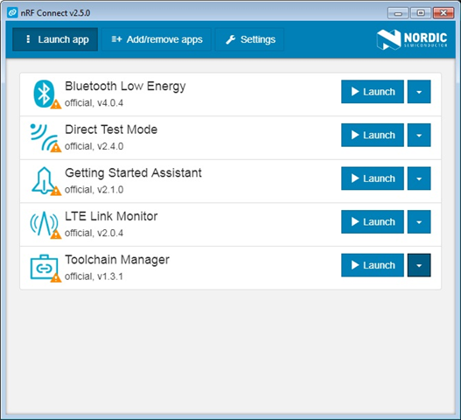
Task: Click the Nordic Semiconductor logo
Action: pos(412,39)
